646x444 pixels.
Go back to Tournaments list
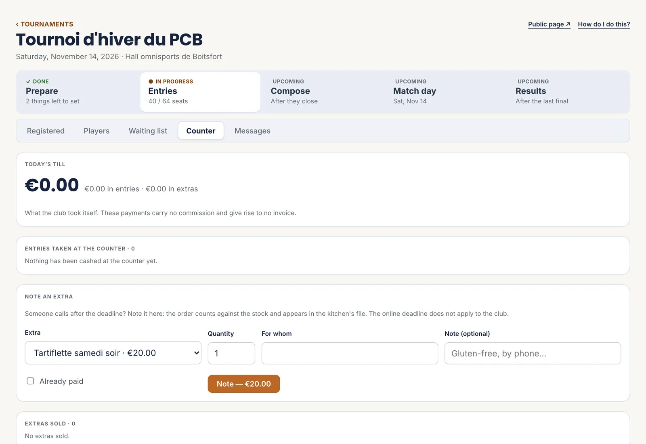44,24
